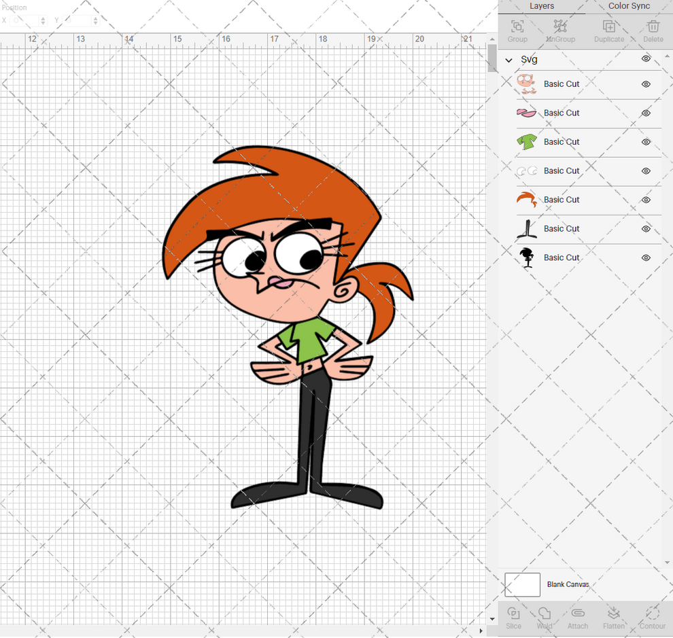Click the Y position stepper down arrow

(95, 23)
